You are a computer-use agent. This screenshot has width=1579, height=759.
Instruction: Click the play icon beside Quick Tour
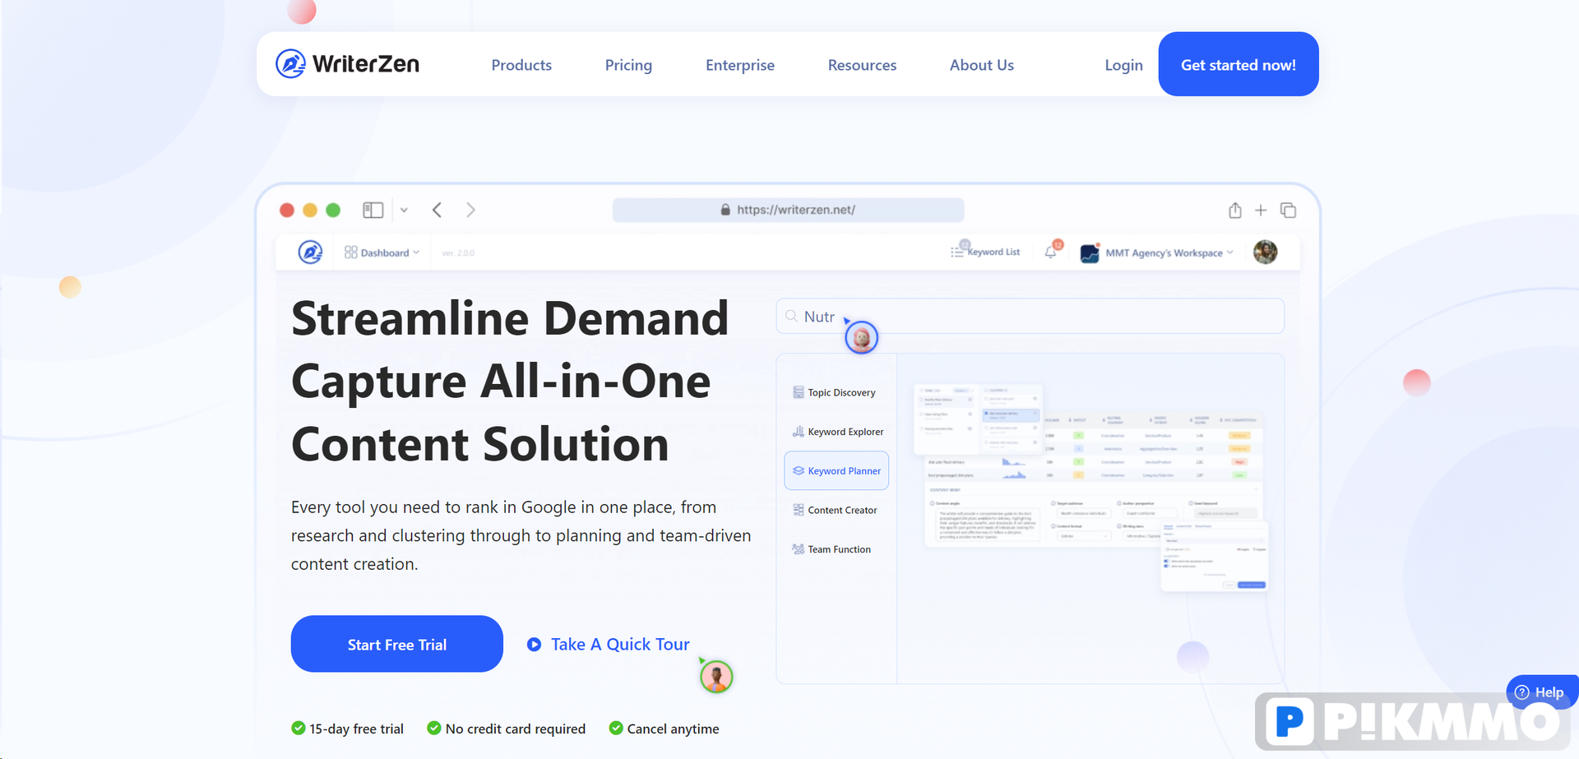tap(534, 645)
